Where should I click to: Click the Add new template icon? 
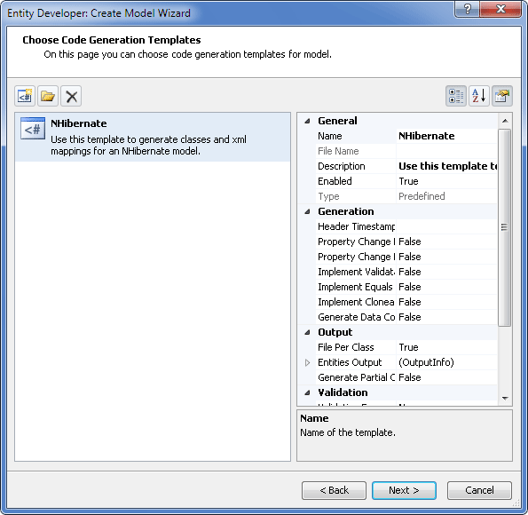[25, 96]
